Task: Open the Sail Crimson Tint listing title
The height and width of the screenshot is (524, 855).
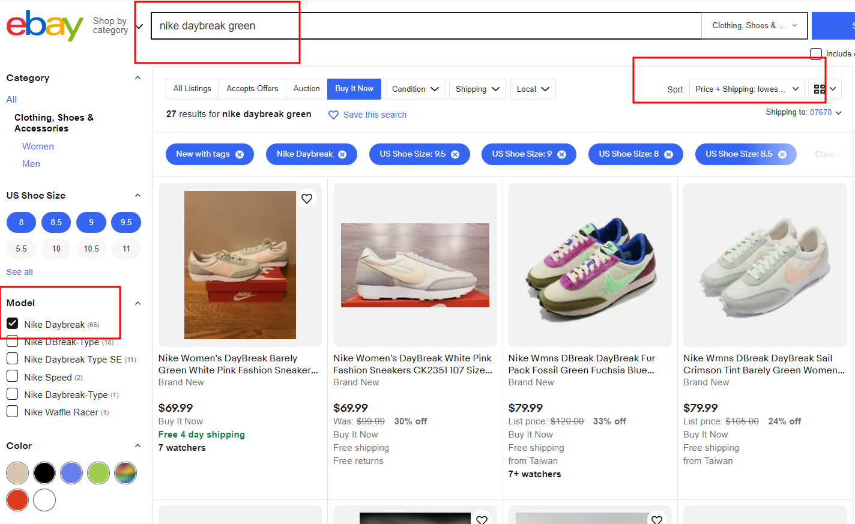Action: tap(764, 364)
